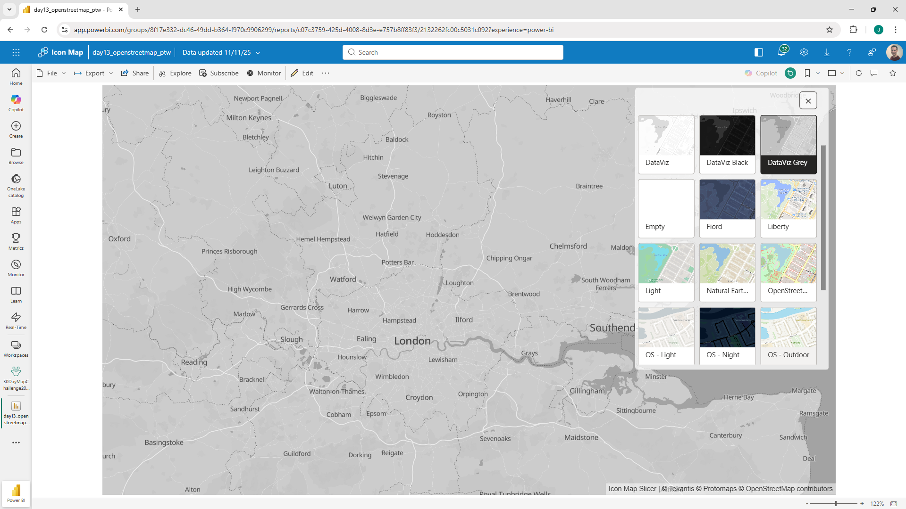Image resolution: width=906 pixels, height=509 pixels.
Task: Expand the Data updated 11/11/25 dropdown
Action: pos(258,52)
